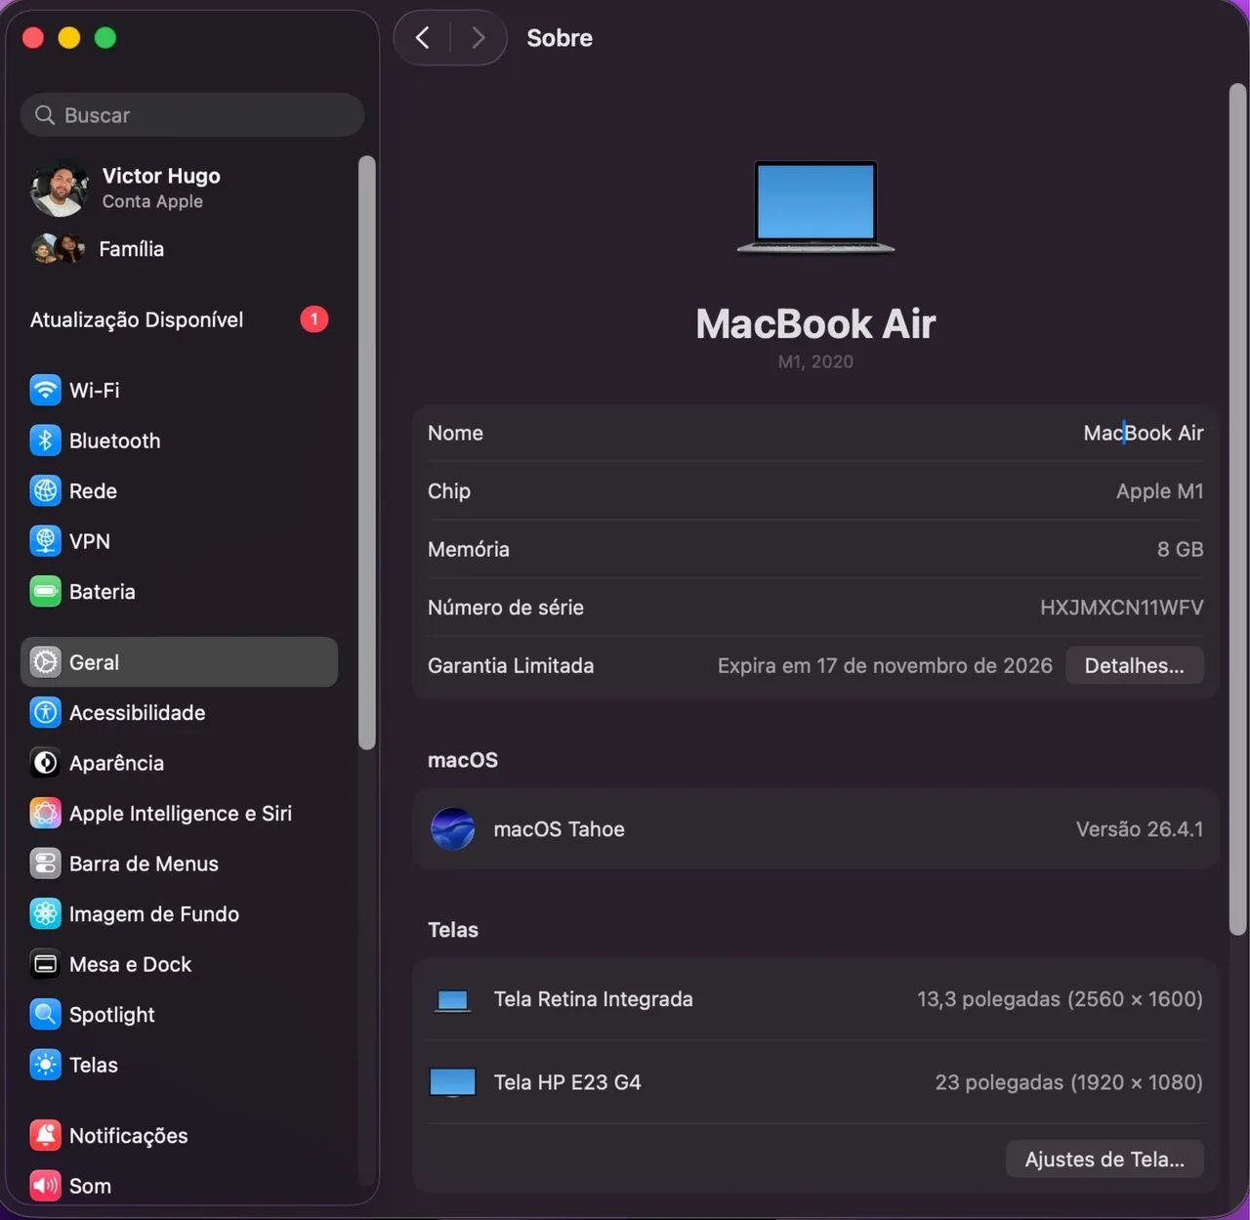This screenshot has width=1250, height=1220.
Task: Click the MacBook Air laptop image
Action: click(x=815, y=208)
